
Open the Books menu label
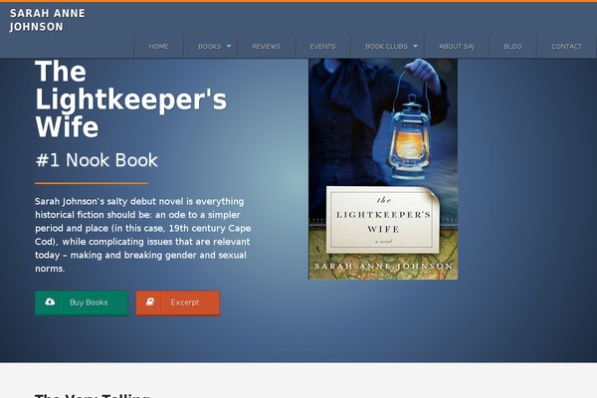209,47
